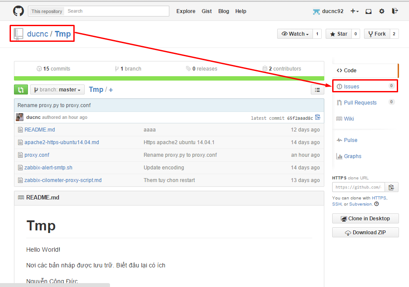Viewport: 409px width, 287px height.
Task: Open the 1 branch link
Action: 128,69
